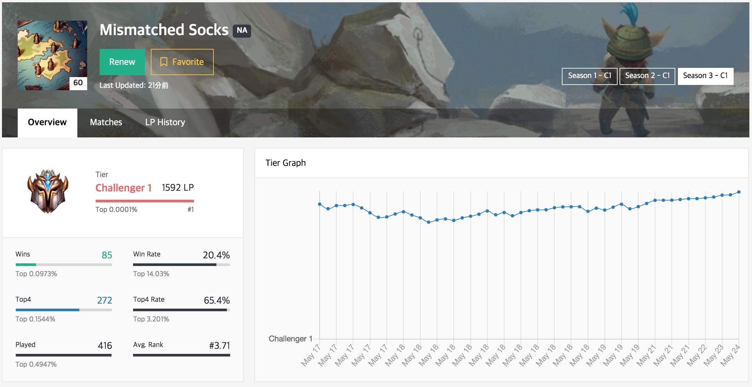
Task: Click the bookmark icon in Favorite
Action: 164,62
